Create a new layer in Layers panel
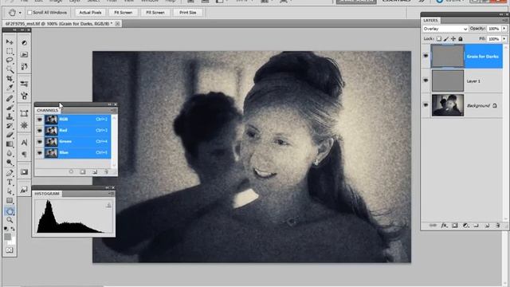Viewport: 510px width, 287px height. click(487, 225)
